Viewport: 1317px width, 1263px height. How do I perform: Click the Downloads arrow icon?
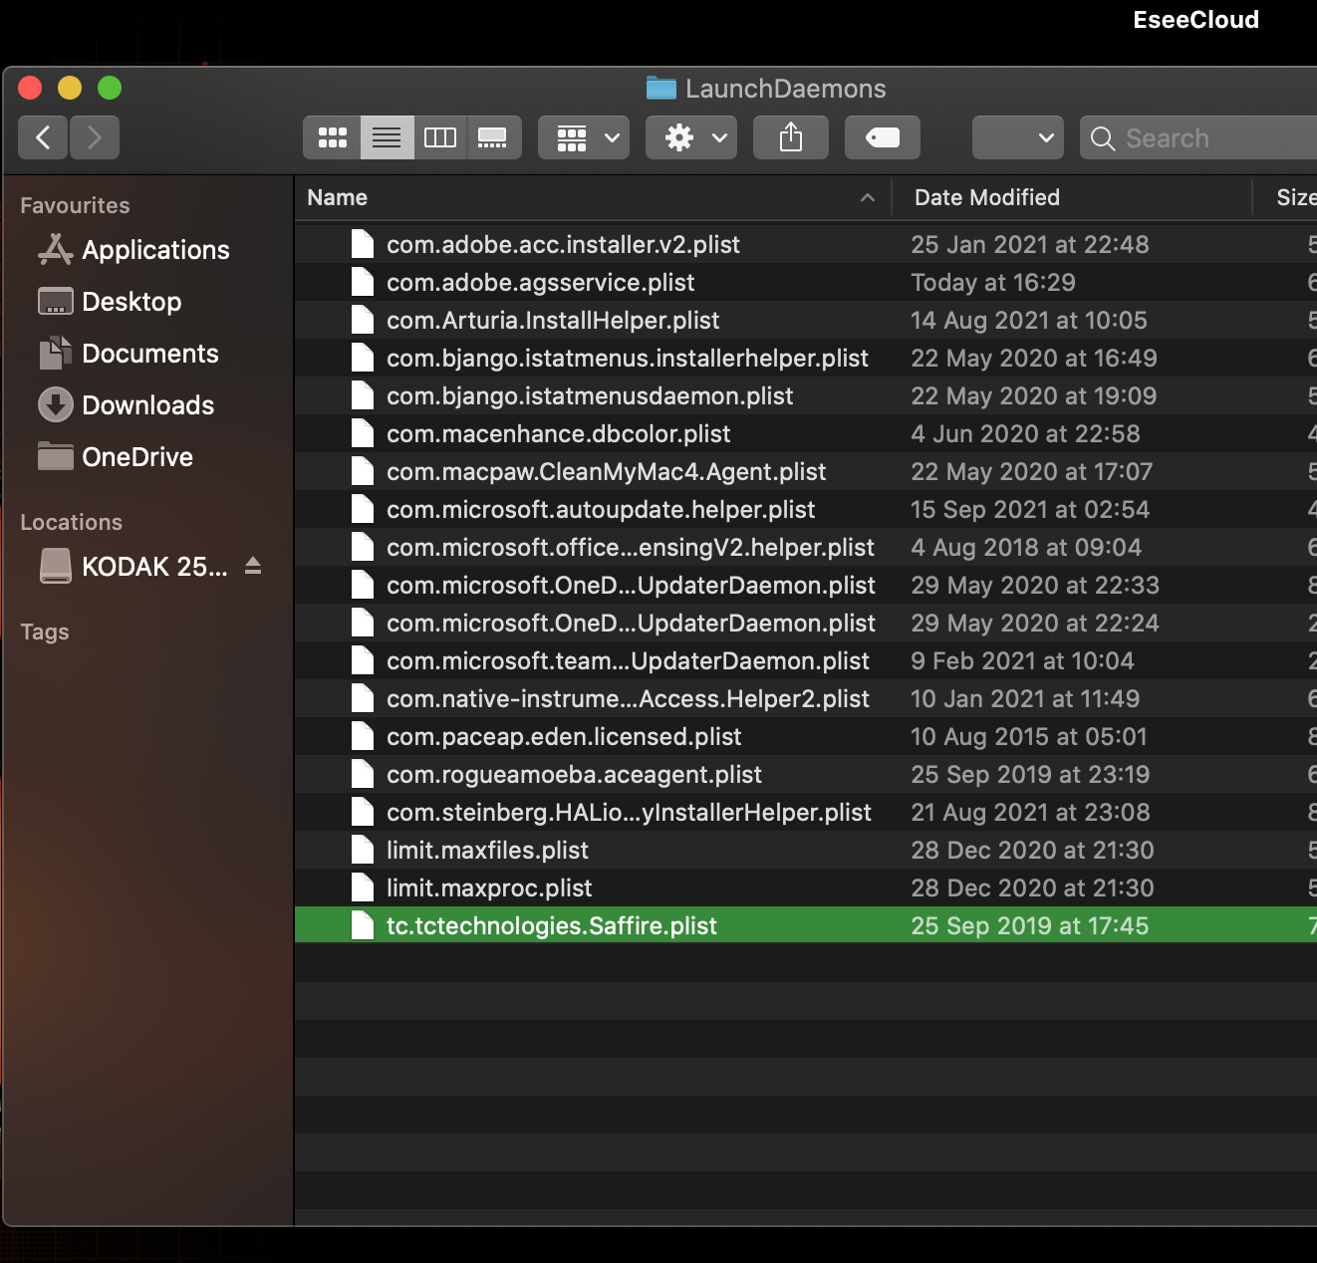tap(56, 404)
